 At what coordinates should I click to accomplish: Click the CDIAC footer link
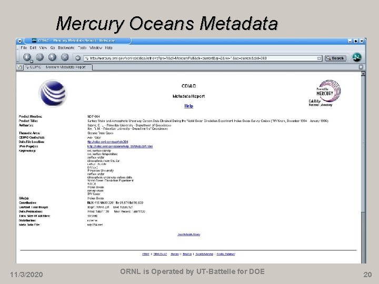[146, 254]
